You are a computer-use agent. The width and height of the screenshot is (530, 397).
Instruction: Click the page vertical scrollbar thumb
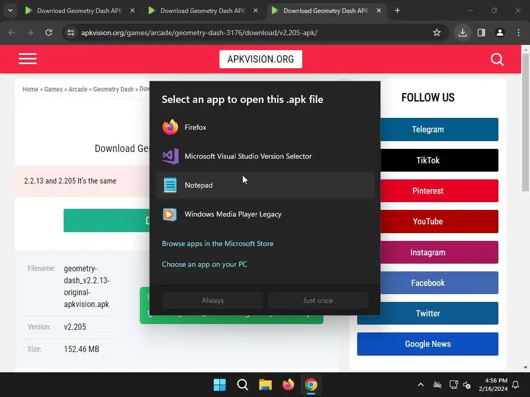pos(525,122)
